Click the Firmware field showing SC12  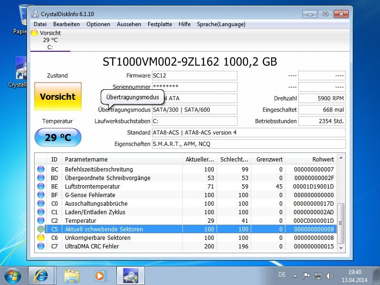(195, 76)
